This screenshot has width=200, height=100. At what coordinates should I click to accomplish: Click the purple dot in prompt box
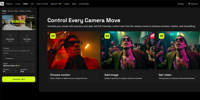pyautogui.click(x=32, y=53)
